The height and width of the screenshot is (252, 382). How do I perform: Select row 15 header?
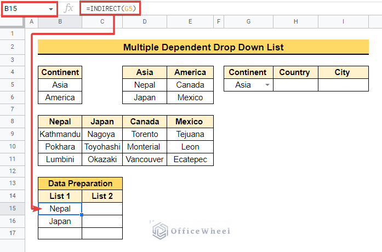pos(12,208)
